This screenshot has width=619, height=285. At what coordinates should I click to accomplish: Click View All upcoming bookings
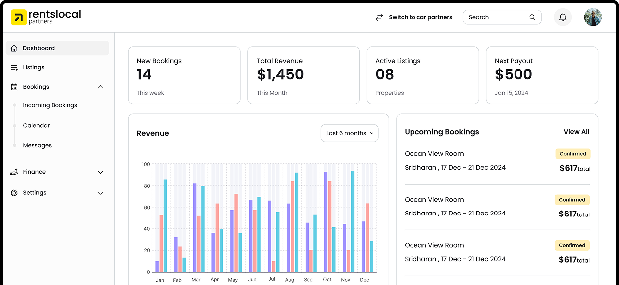click(x=576, y=132)
